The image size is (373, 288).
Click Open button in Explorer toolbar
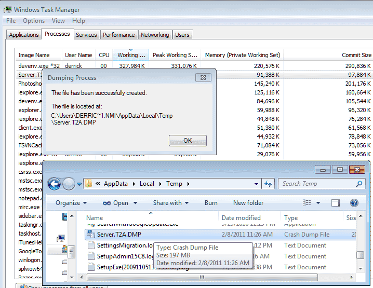[116, 203]
